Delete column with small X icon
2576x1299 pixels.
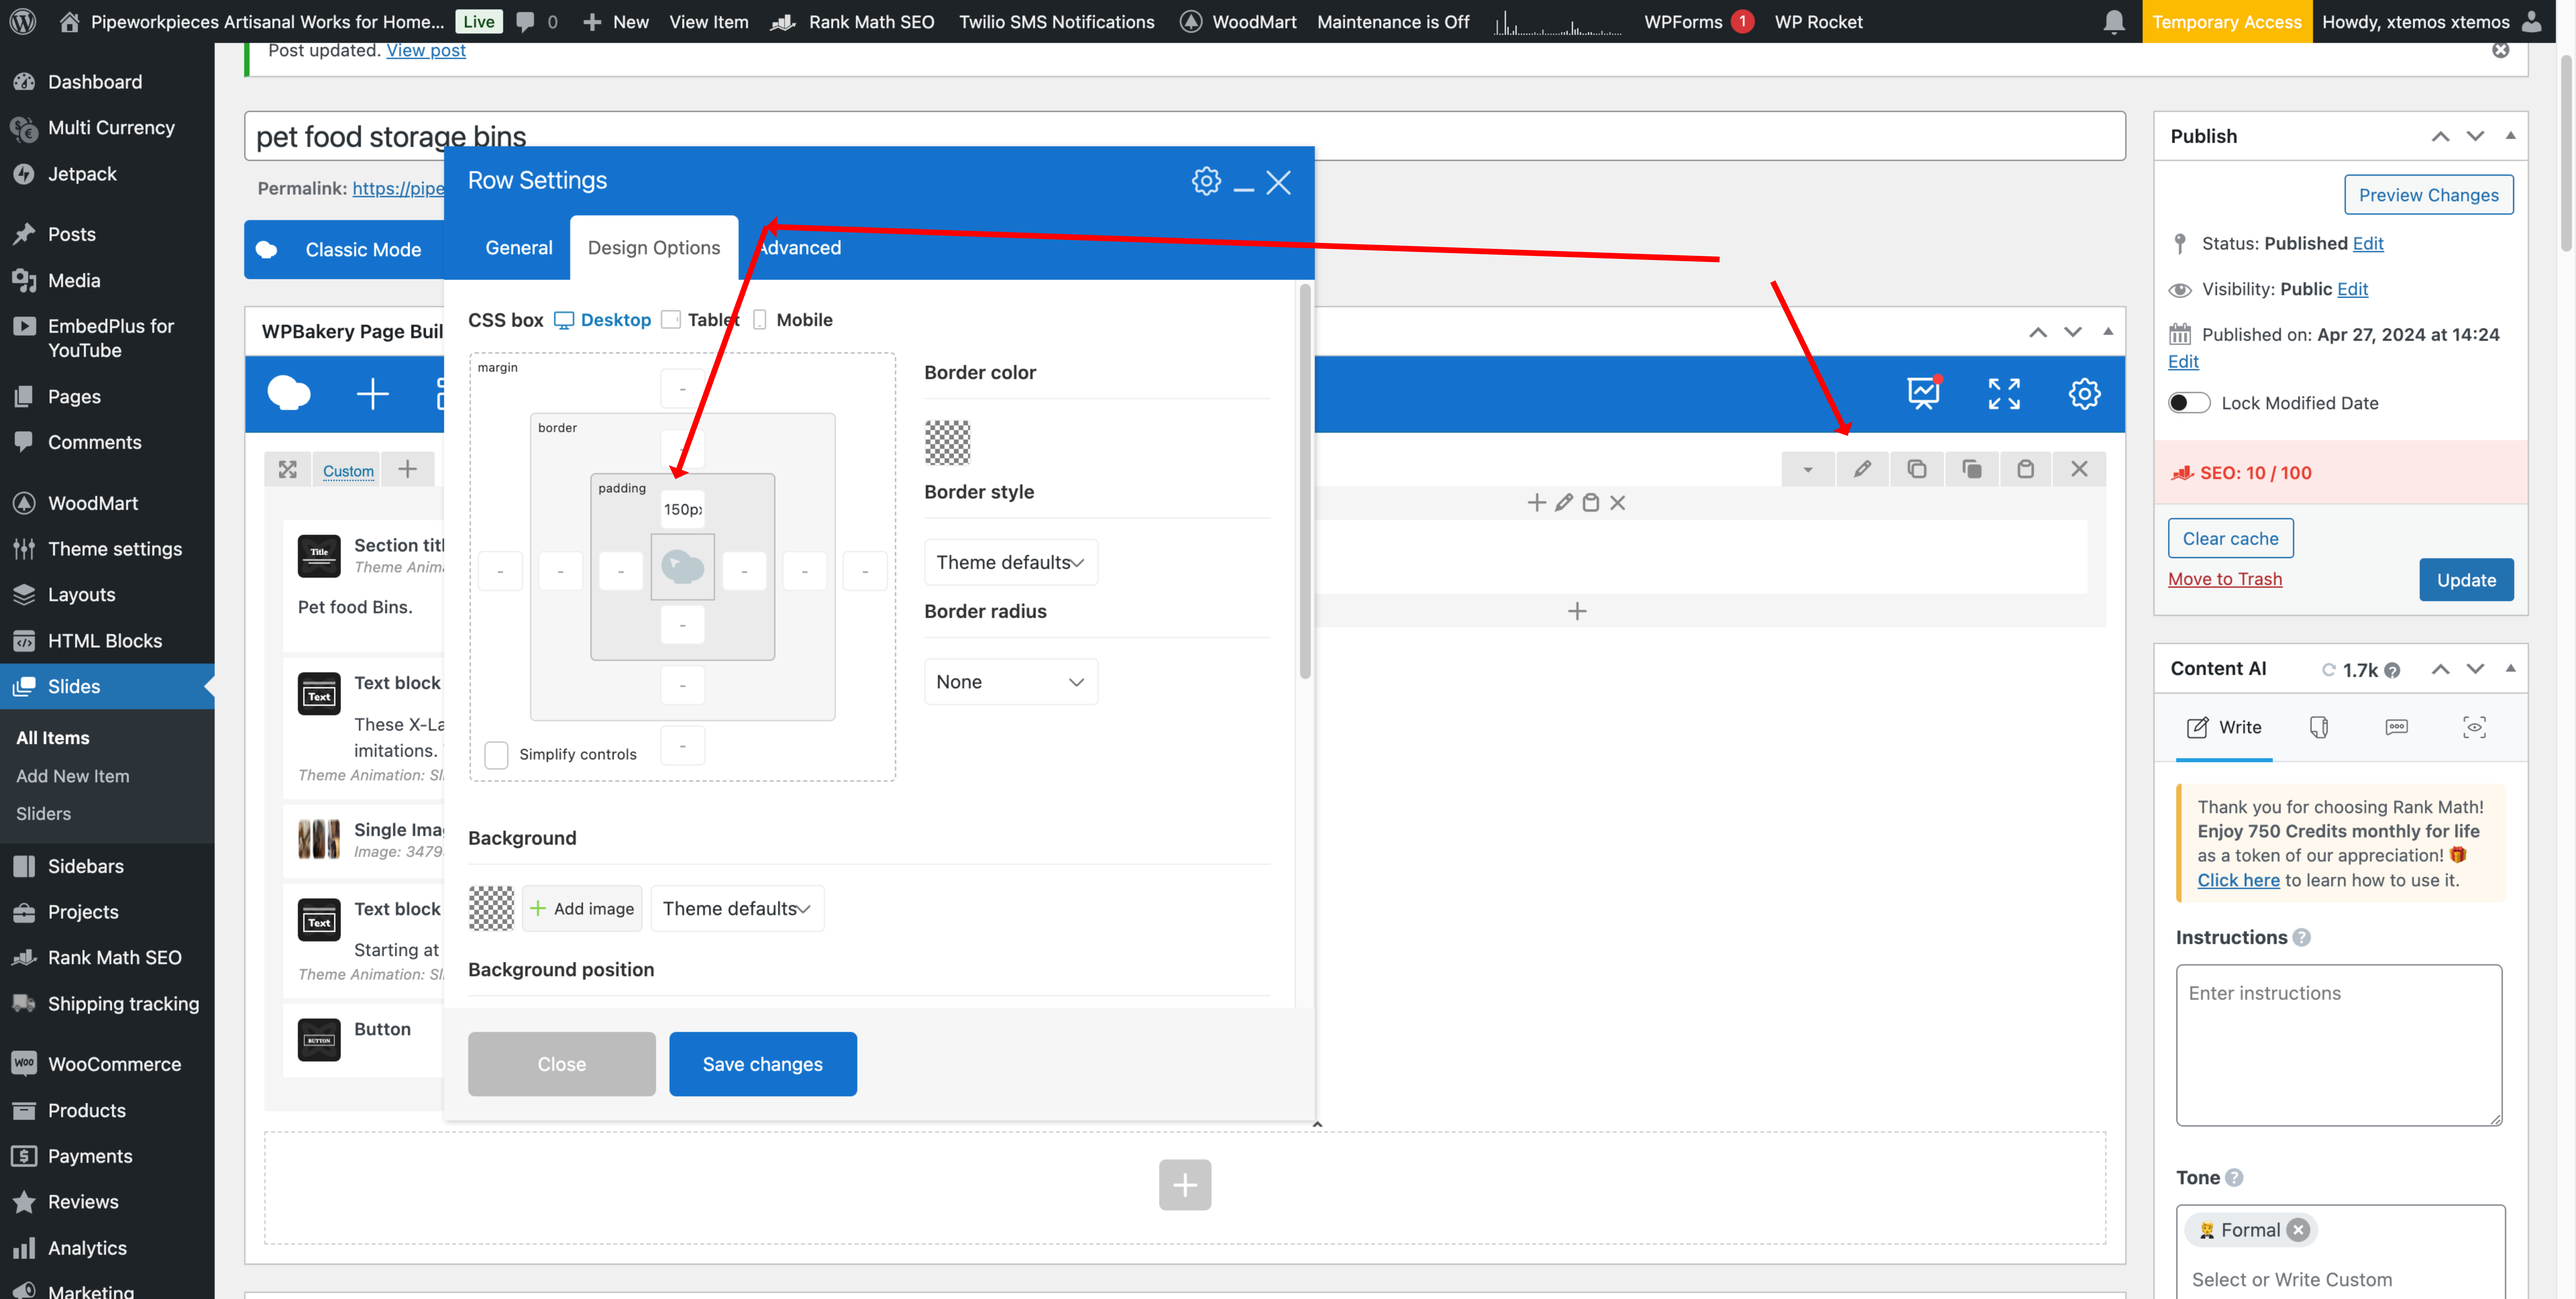1618,503
